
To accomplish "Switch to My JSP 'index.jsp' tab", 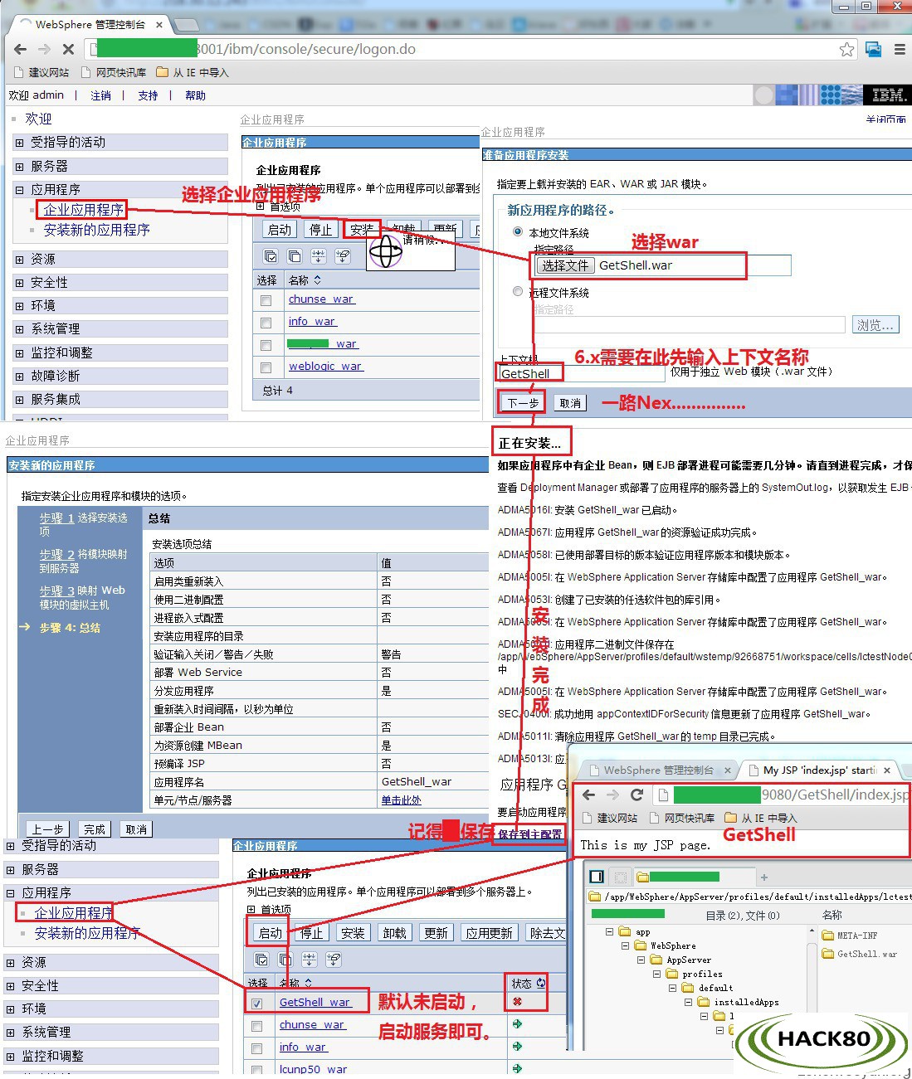I will click(x=817, y=770).
